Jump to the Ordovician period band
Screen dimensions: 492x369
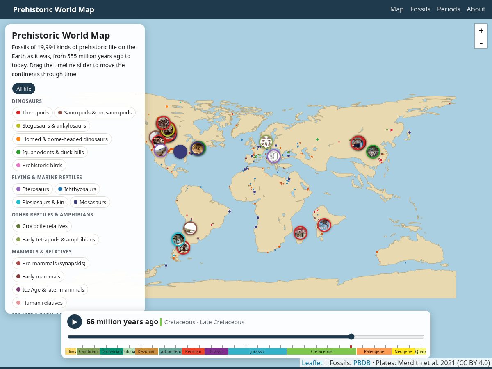[112, 351]
